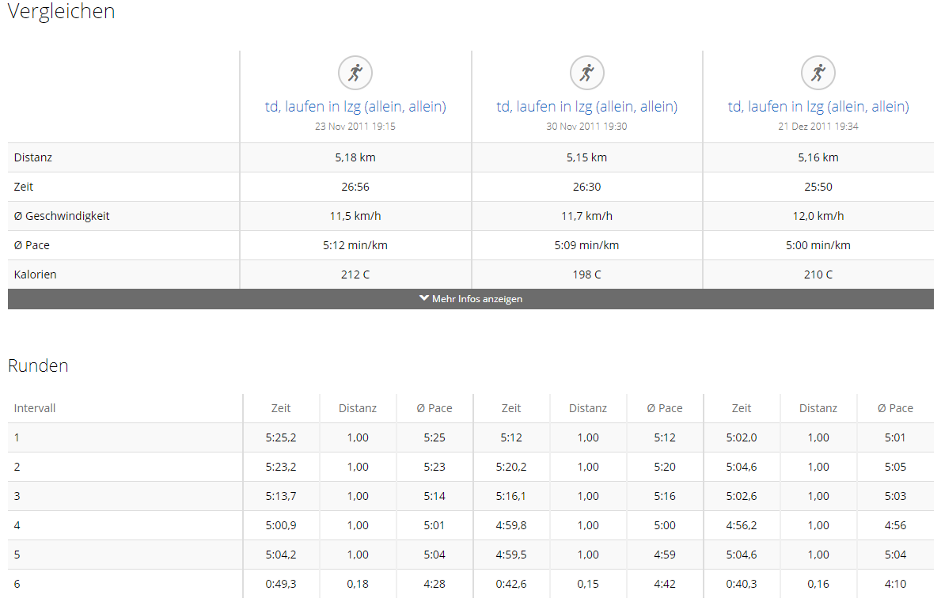The image size is (941, 602).
Task: Select the 198 C calories value
Action: [x=586, y=274]
